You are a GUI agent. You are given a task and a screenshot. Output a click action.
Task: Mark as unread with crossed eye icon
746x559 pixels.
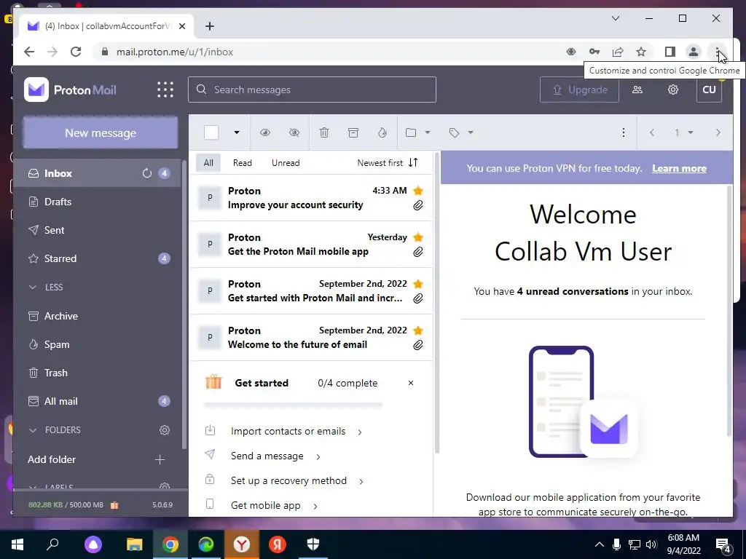point(294,132)
